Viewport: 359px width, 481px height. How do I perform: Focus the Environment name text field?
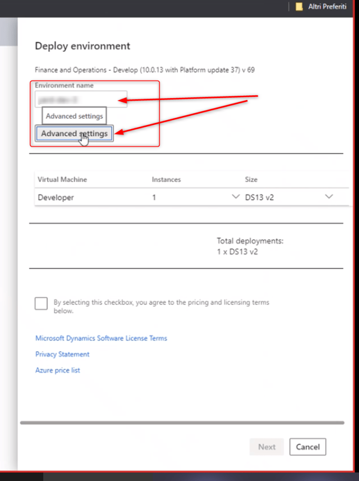[81, 99]
